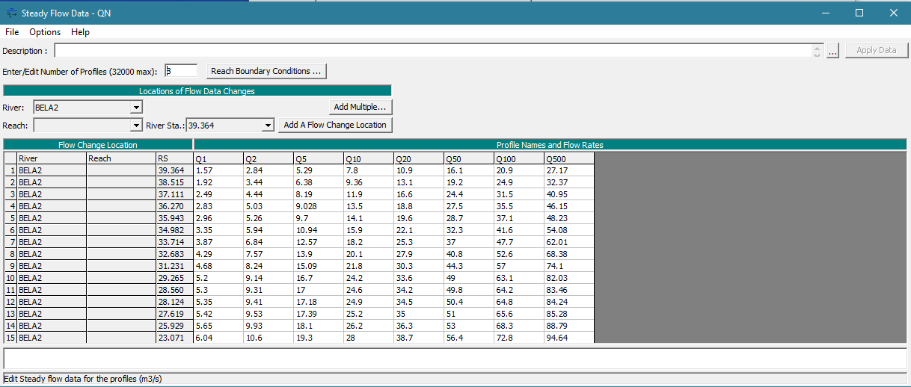
Task: Expand the River dropdown showing BELA2
Action: pos(135,108)
